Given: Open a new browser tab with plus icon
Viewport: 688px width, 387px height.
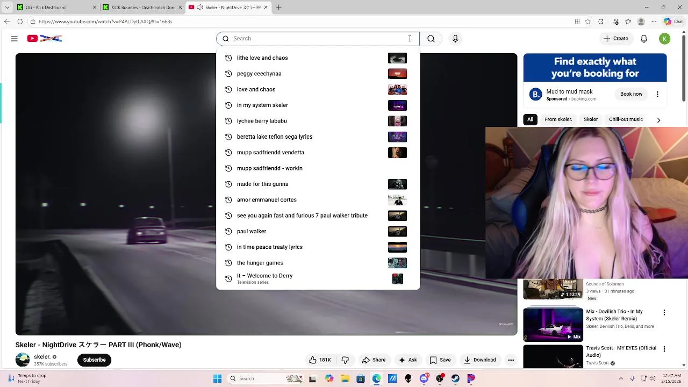Looking at the screenshot, I should [x=279, y=7].
